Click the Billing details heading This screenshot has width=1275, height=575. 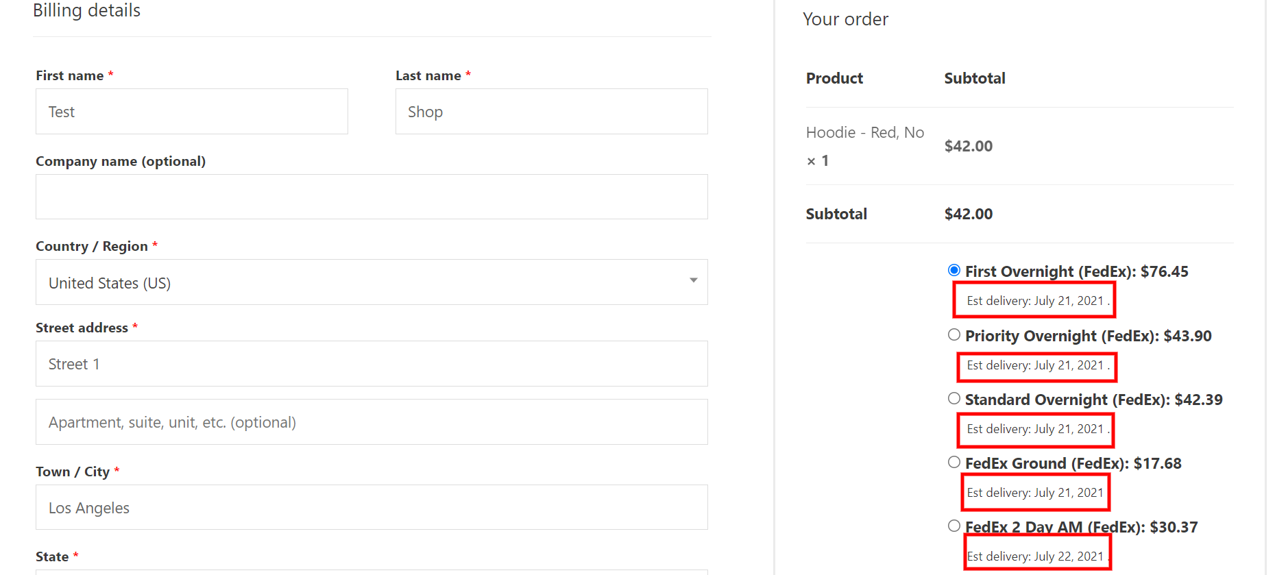(x=87, y=11)
